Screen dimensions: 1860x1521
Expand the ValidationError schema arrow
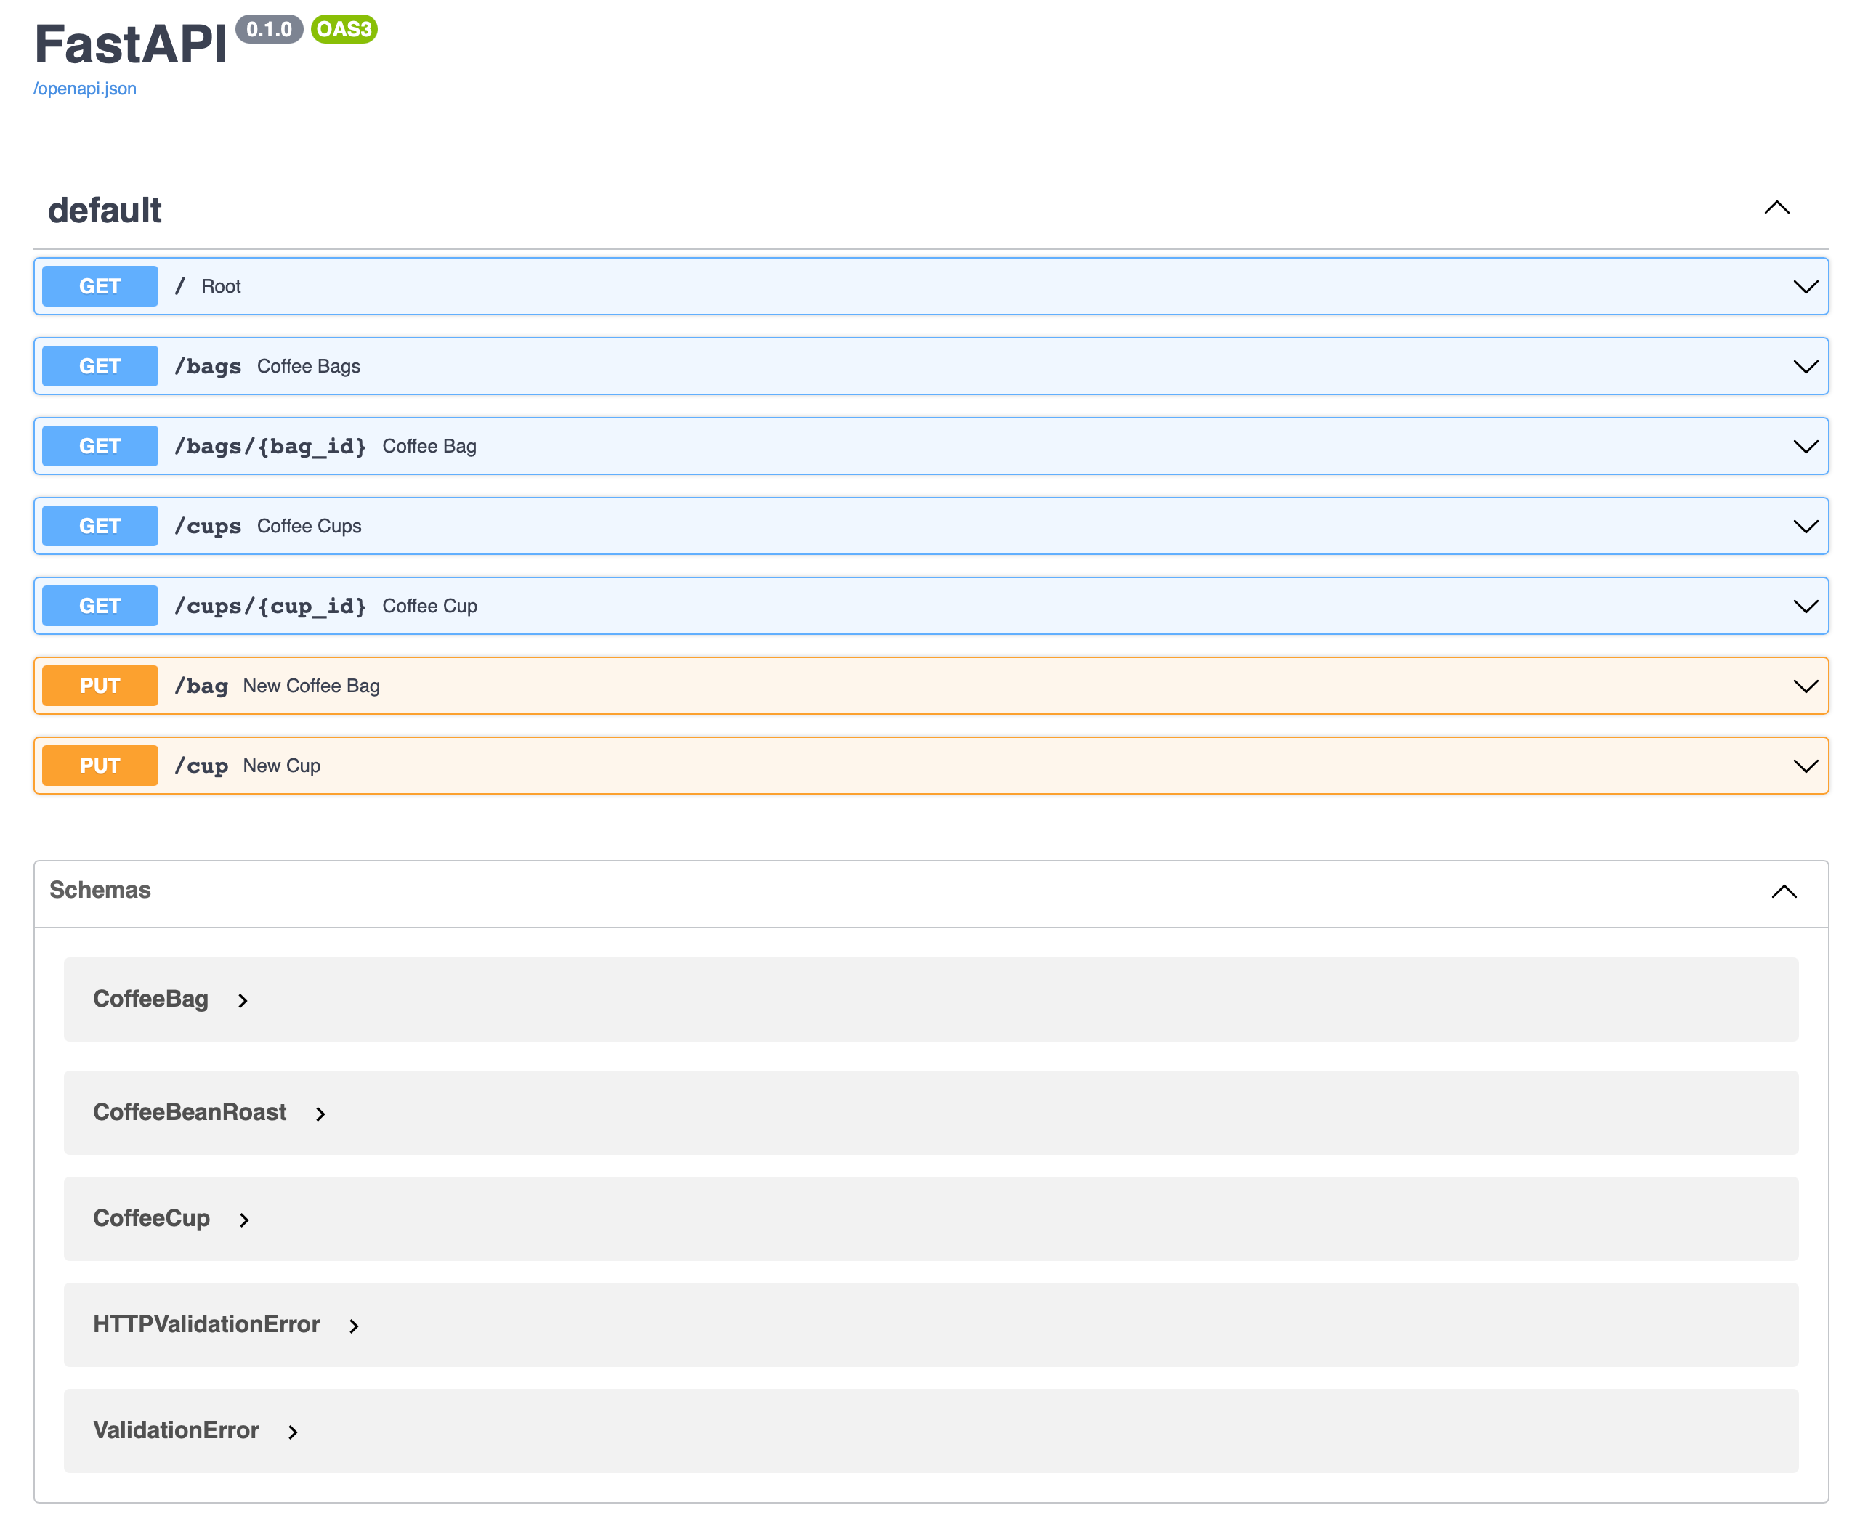(x=294, y=1432)
